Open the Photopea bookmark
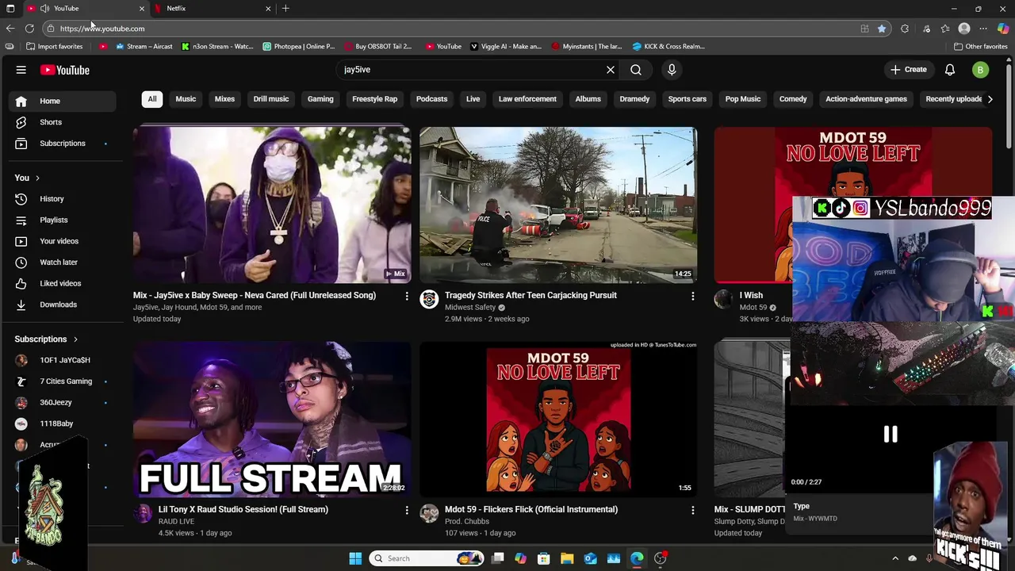This screenshot has width=1015, height=571. (x=299, y=46)
